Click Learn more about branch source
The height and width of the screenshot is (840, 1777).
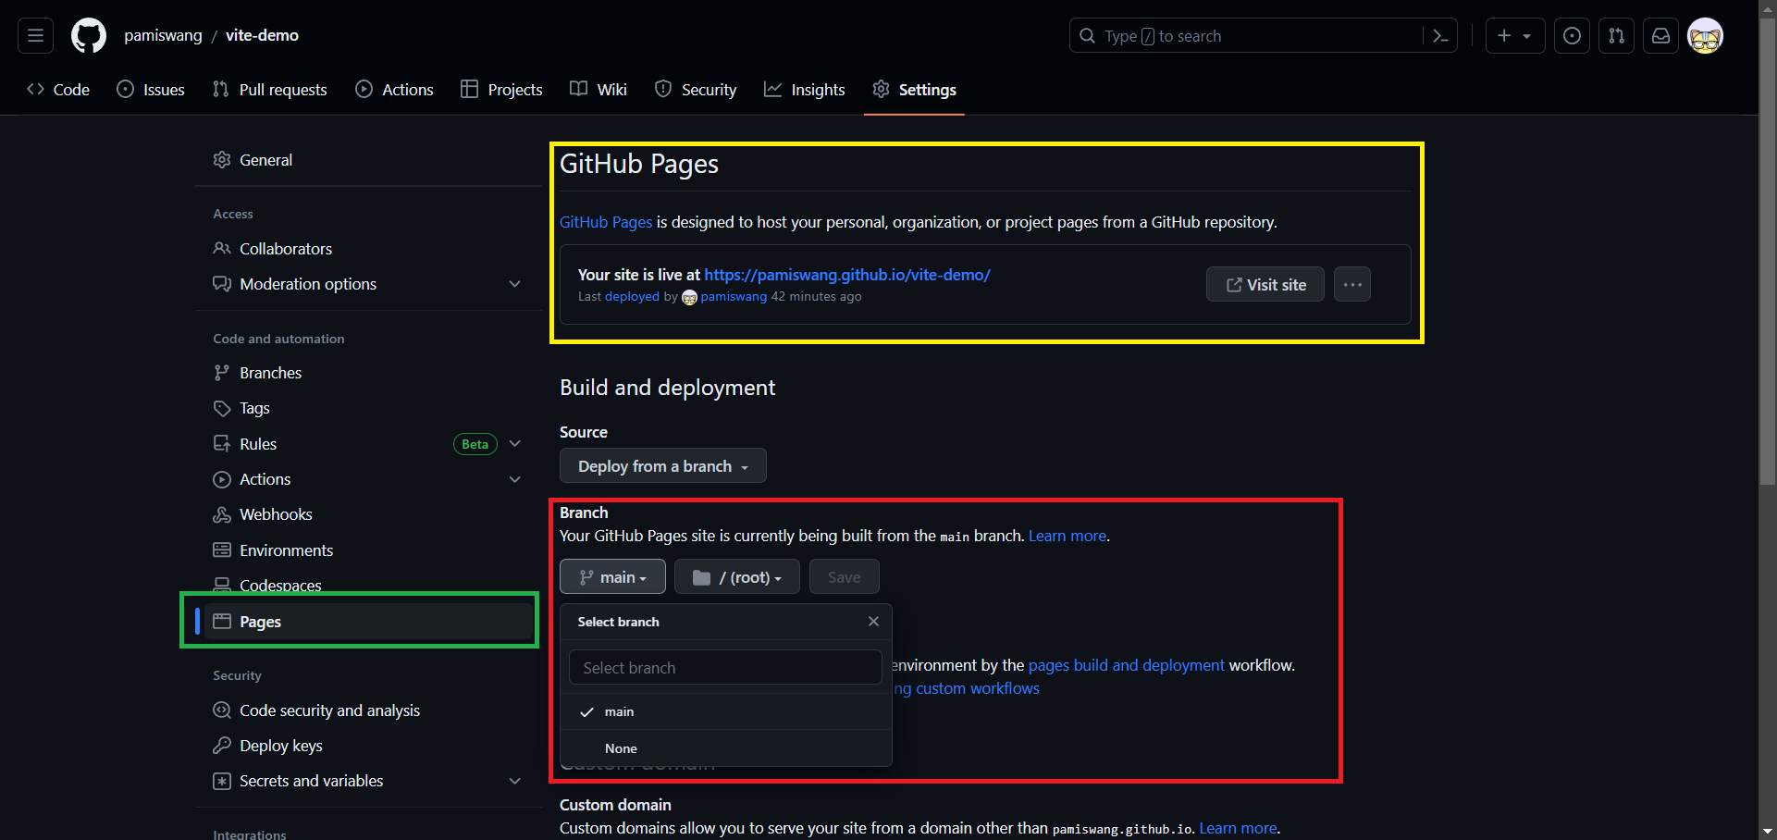click(x=1067, y=536)
